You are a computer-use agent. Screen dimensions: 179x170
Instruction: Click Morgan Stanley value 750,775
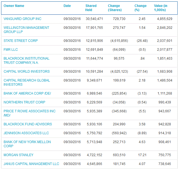165,155
